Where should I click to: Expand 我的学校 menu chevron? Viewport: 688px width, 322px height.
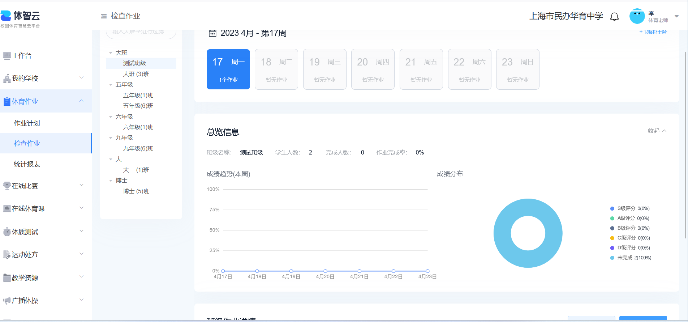click(x=82, y=78)
